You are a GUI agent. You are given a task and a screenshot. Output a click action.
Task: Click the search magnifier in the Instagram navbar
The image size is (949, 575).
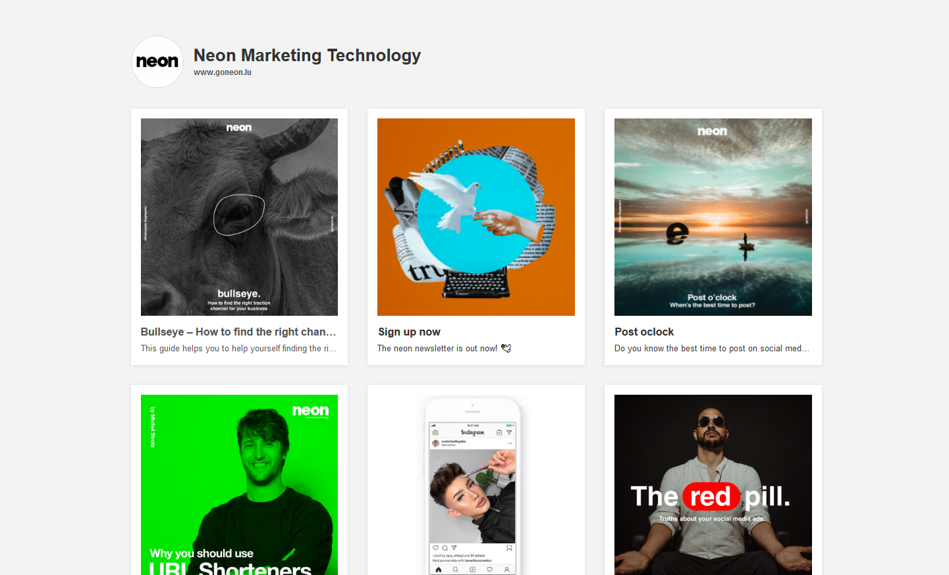[x=456, y=570]
